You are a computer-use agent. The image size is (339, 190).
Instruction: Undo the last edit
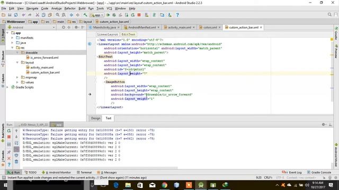pos(23,15)
